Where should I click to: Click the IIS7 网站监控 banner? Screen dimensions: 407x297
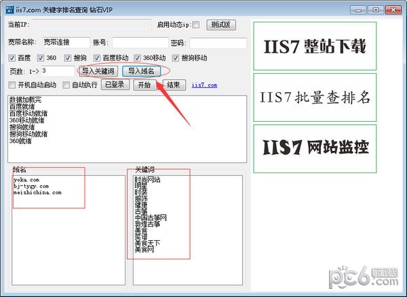click(315, 149)
